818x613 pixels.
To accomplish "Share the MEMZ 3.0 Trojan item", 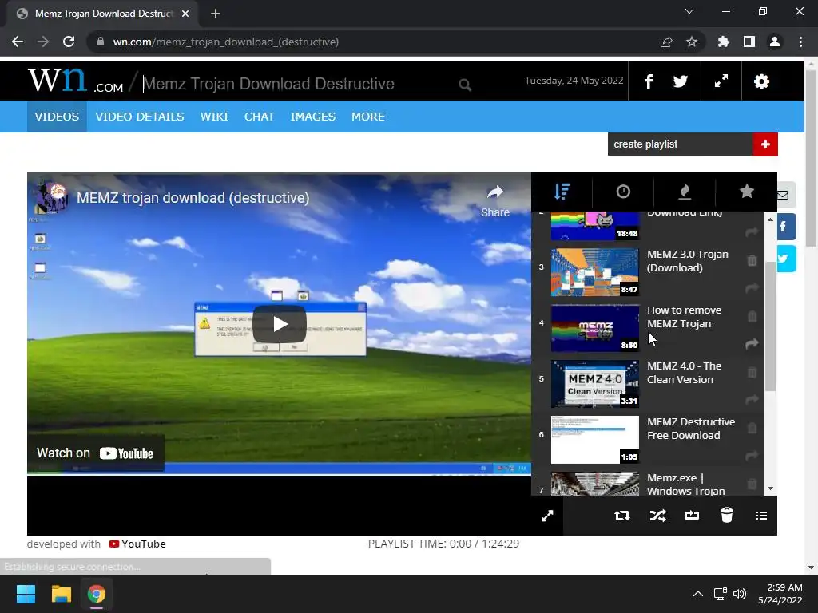I will 752,287.
